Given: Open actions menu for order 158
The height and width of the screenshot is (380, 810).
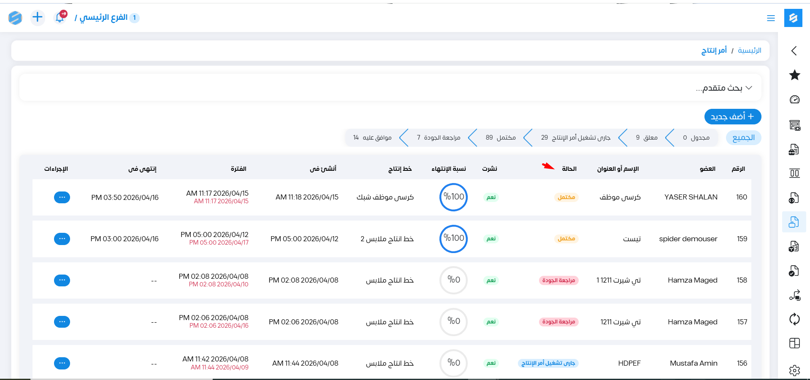Looking at the screenshot, I should click(x=62, y=280).
